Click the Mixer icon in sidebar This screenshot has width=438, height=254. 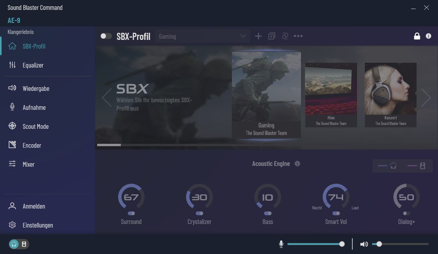click(12, 164)
